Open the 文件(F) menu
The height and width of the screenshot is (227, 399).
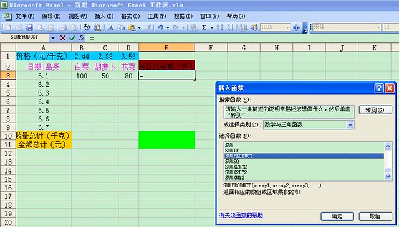coord(25,17)
